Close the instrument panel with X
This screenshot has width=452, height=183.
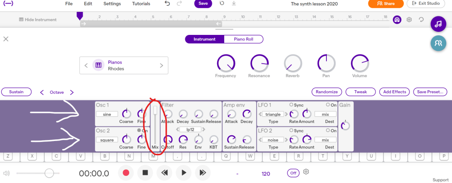[6, 39]
